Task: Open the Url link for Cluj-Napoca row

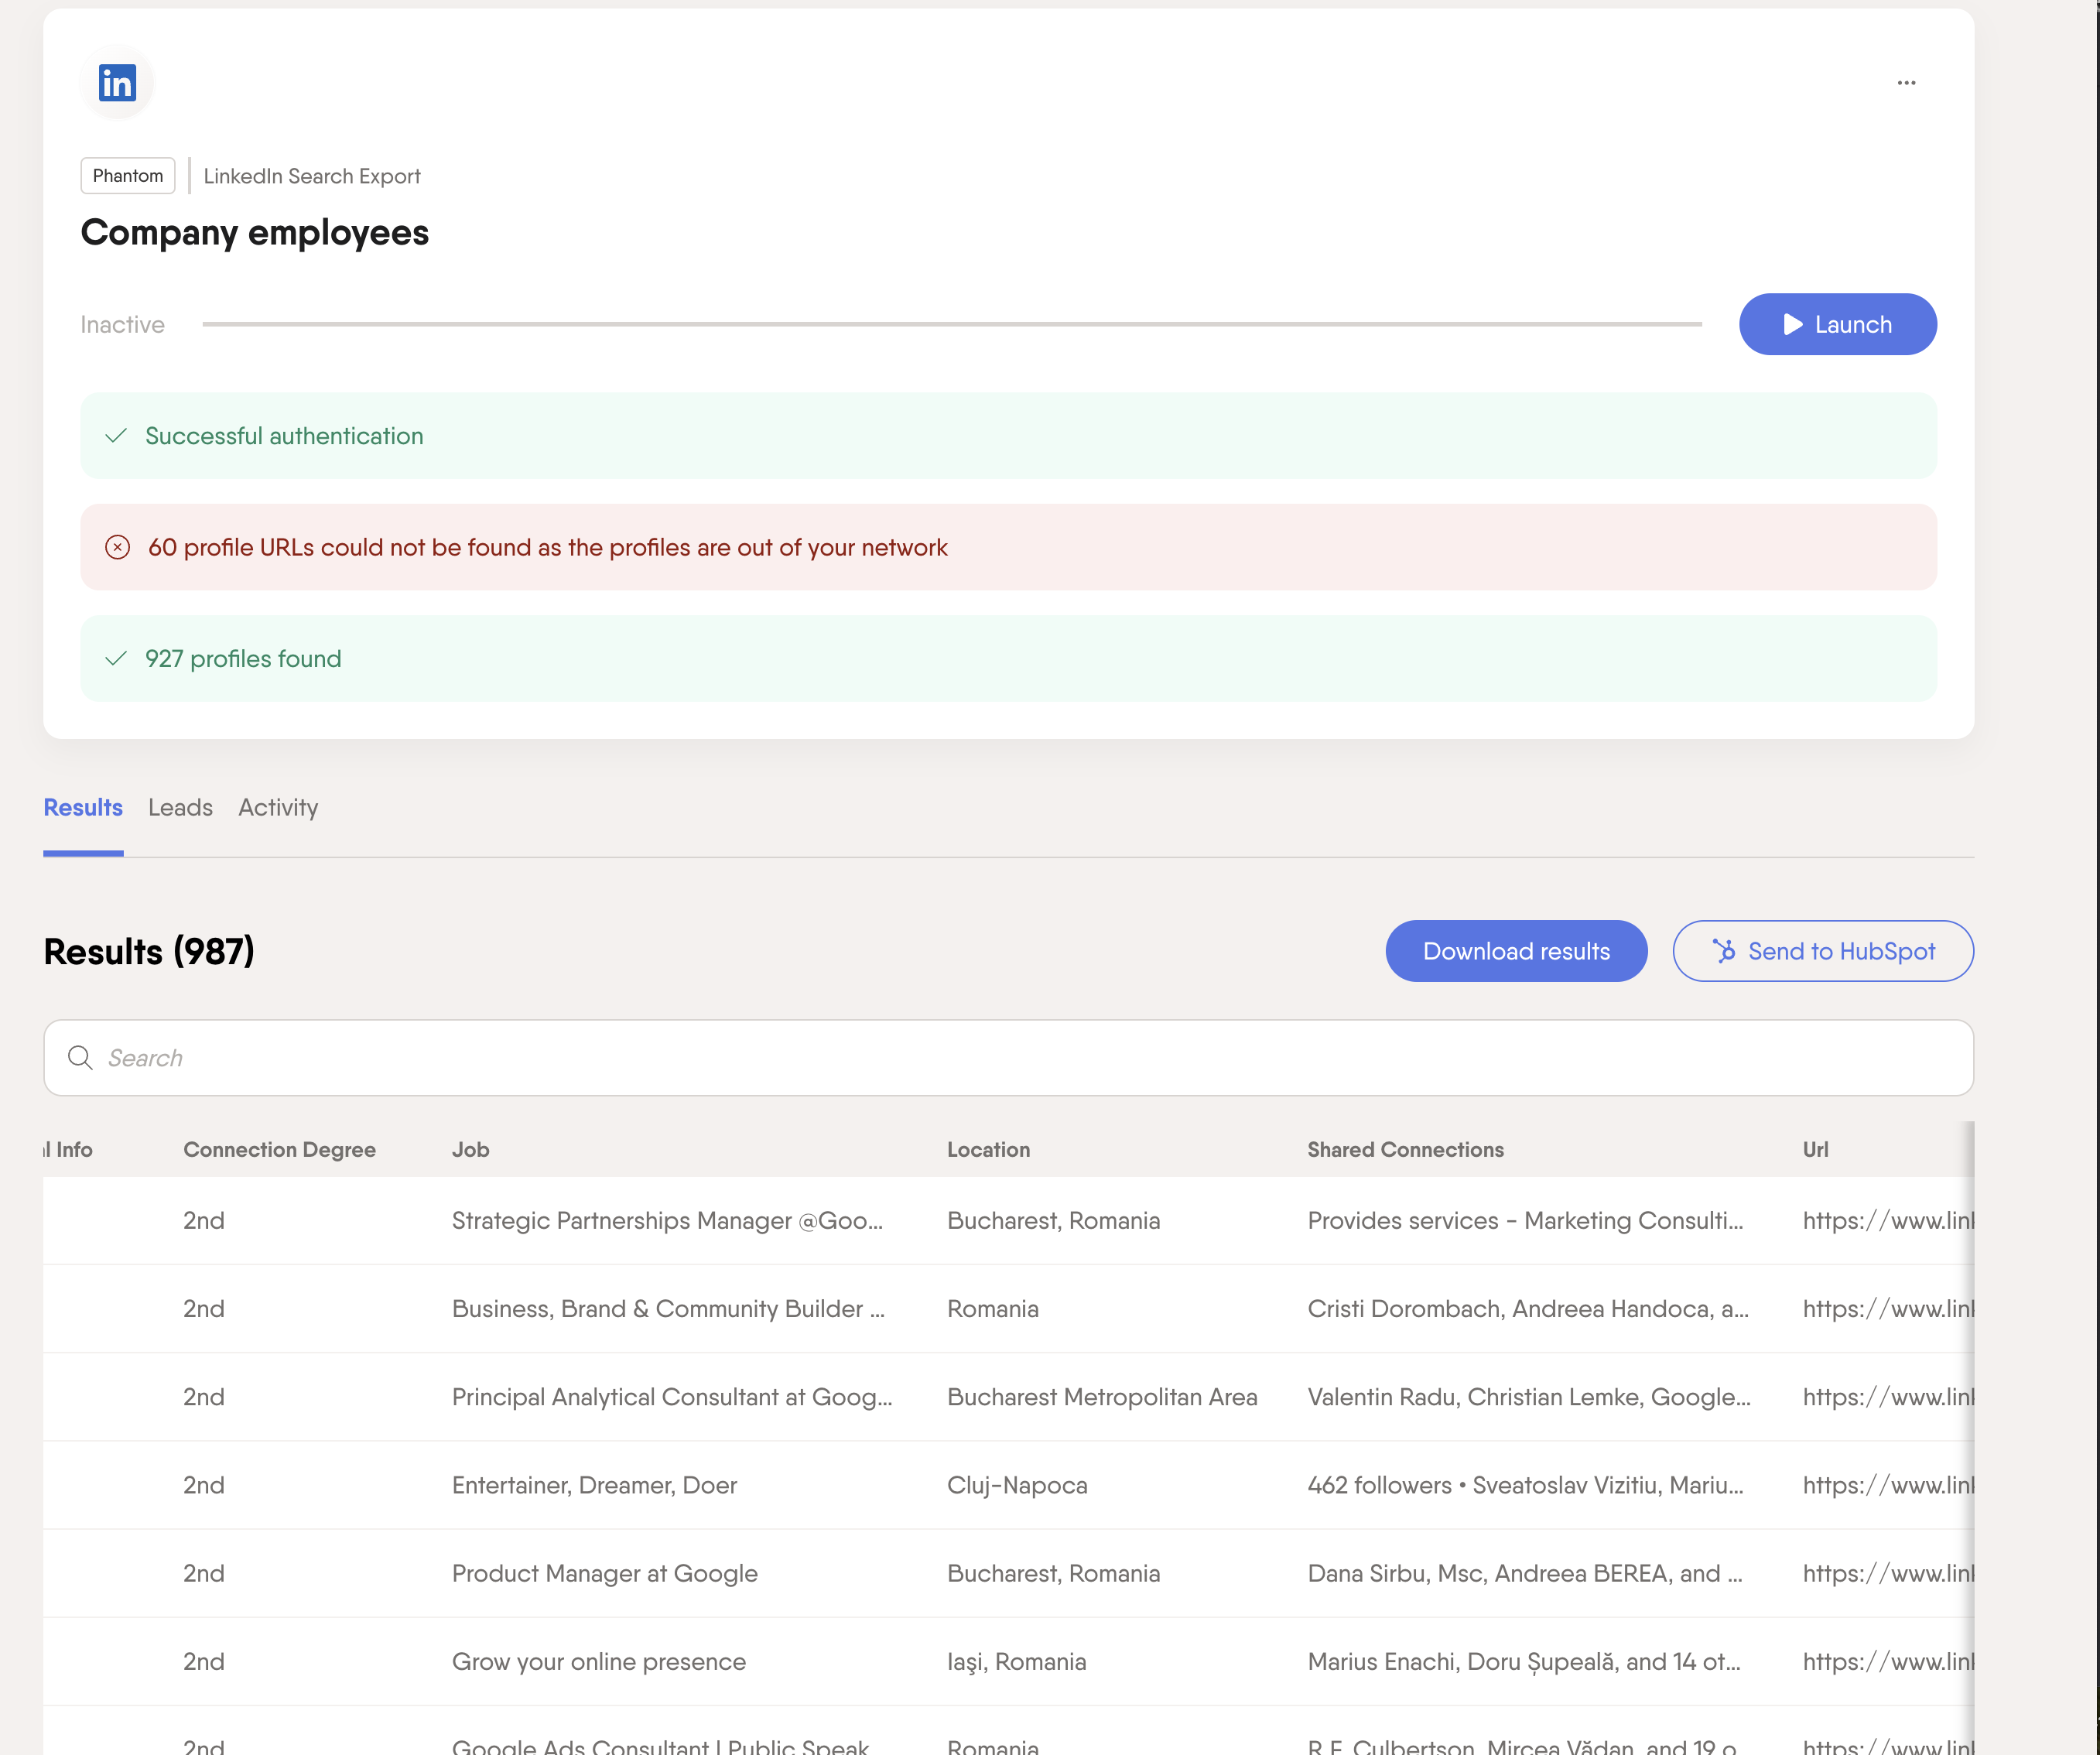Action: coord(1887,1485)
